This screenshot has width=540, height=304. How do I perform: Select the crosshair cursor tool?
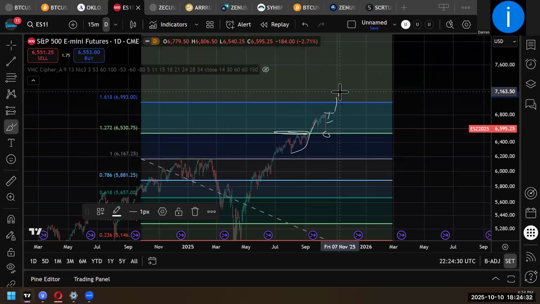[11, 45]
